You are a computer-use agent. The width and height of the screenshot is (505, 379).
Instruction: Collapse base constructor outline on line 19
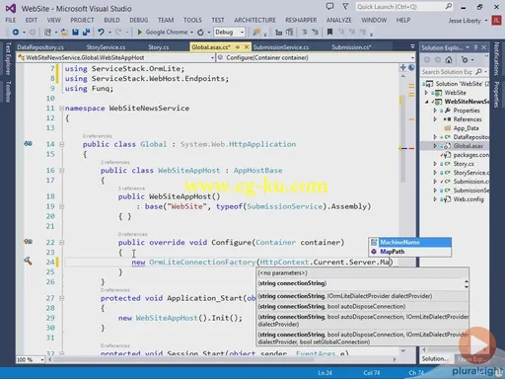pyautogui.click(x=61, y=206)
